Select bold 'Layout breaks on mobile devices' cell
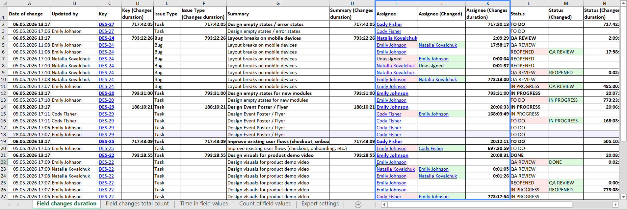The height and width of the screenshot is (210, 627). point(278,38)
